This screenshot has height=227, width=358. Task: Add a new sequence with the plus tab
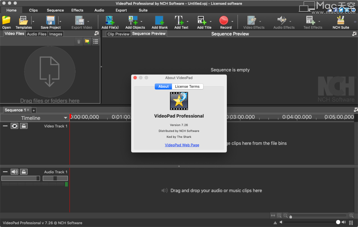tap(34, 110)
